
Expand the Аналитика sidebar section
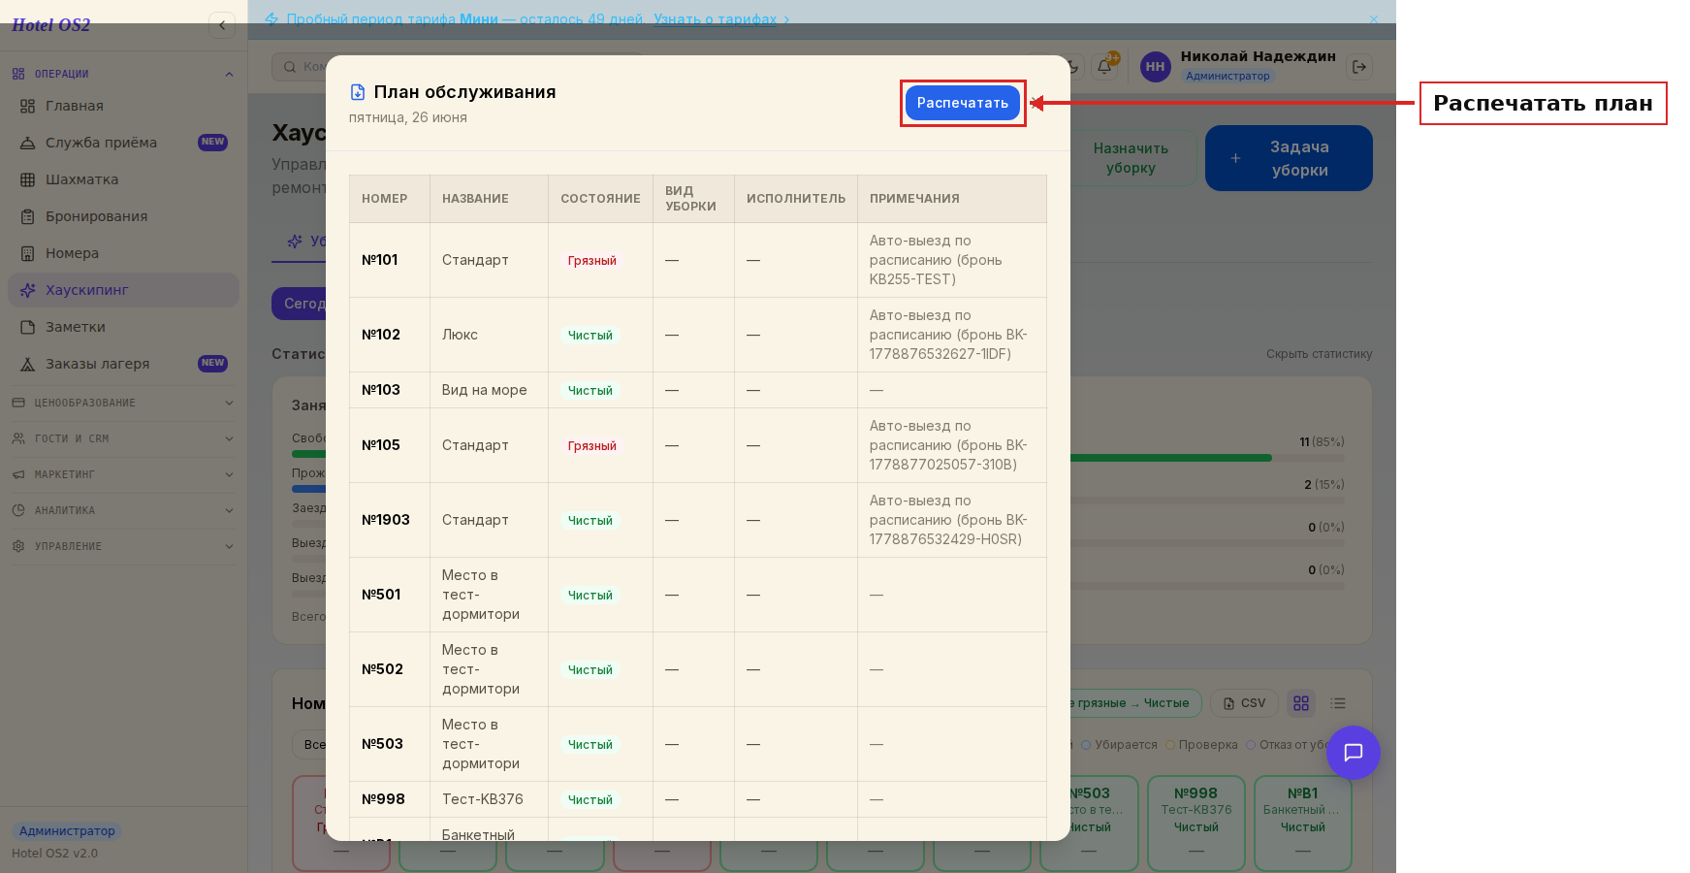coord(123,510)
